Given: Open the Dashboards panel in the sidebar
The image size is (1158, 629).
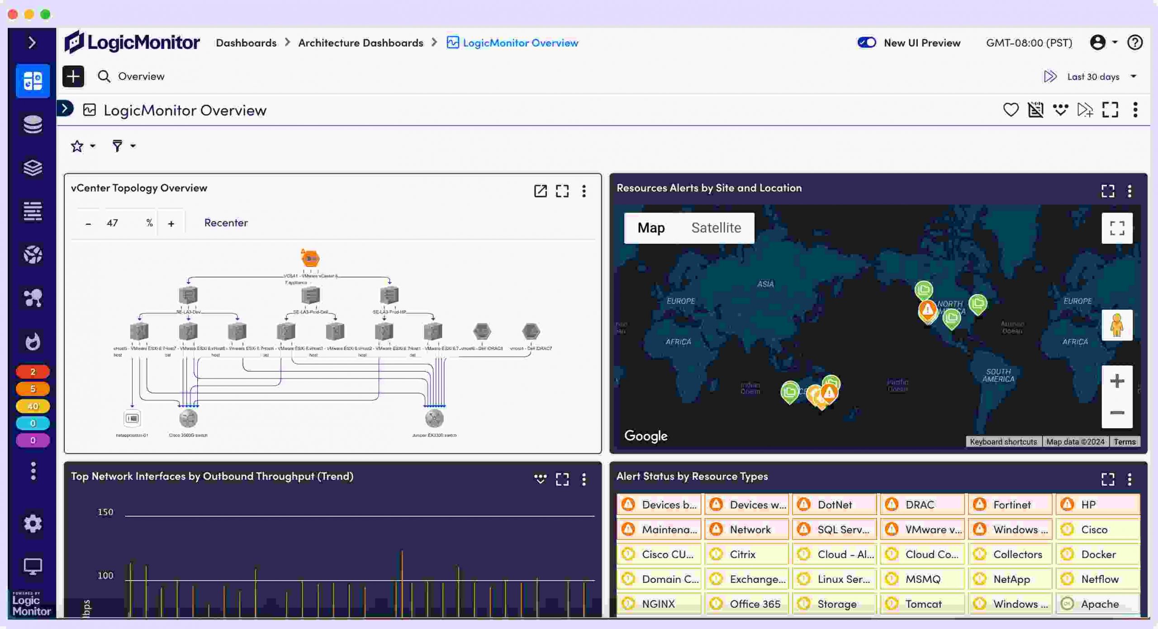Looking at the screenshot, I should pos(32,81).
